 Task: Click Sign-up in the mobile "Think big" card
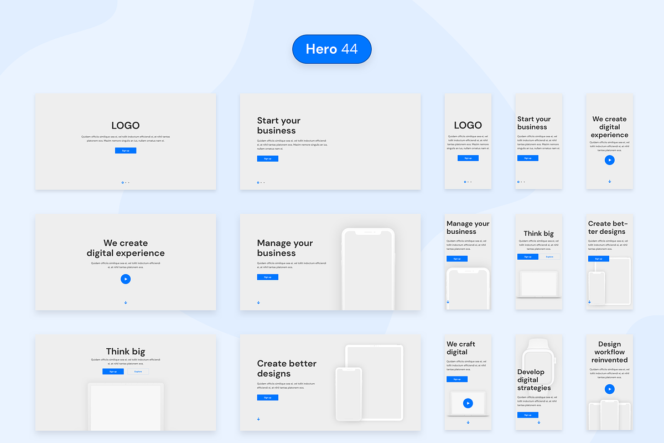(x=528, y=256)
